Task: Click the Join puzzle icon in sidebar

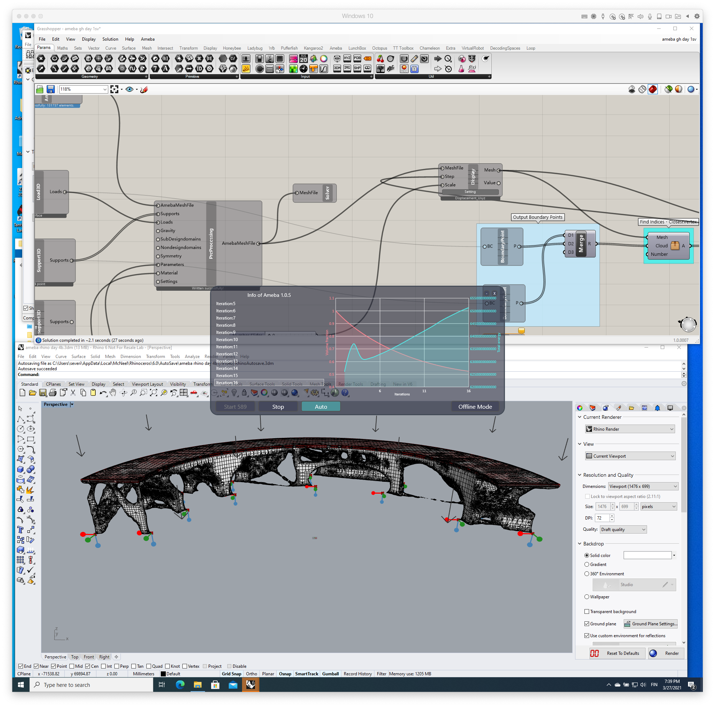Action: click(x=21, y=490)
